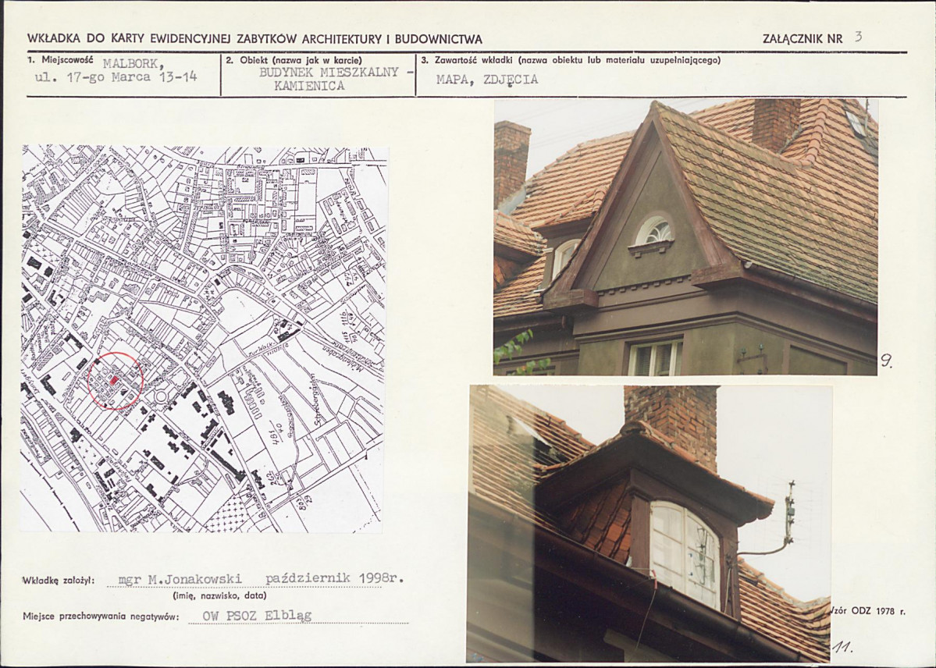Click the form note 'Wzór ODZ 1978 r.'
Screen dimensions: 936x668
pos(869,612)
